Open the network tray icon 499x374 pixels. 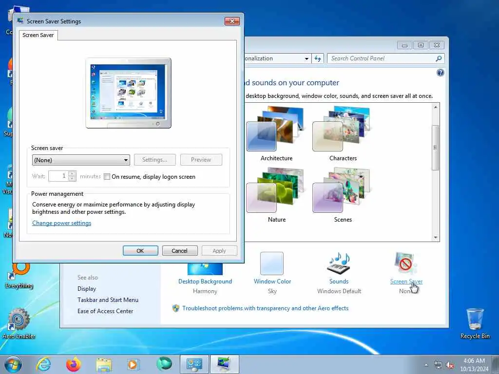[x=438, y=365]
